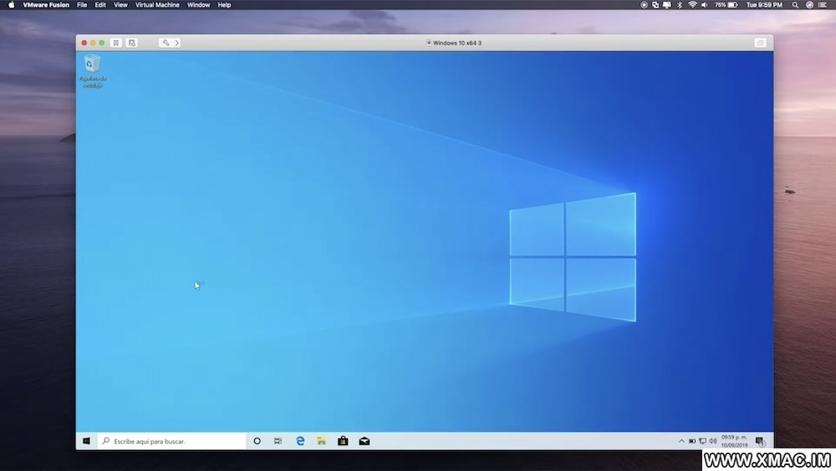
Task: Open the View menu
Action: (120, 5)
